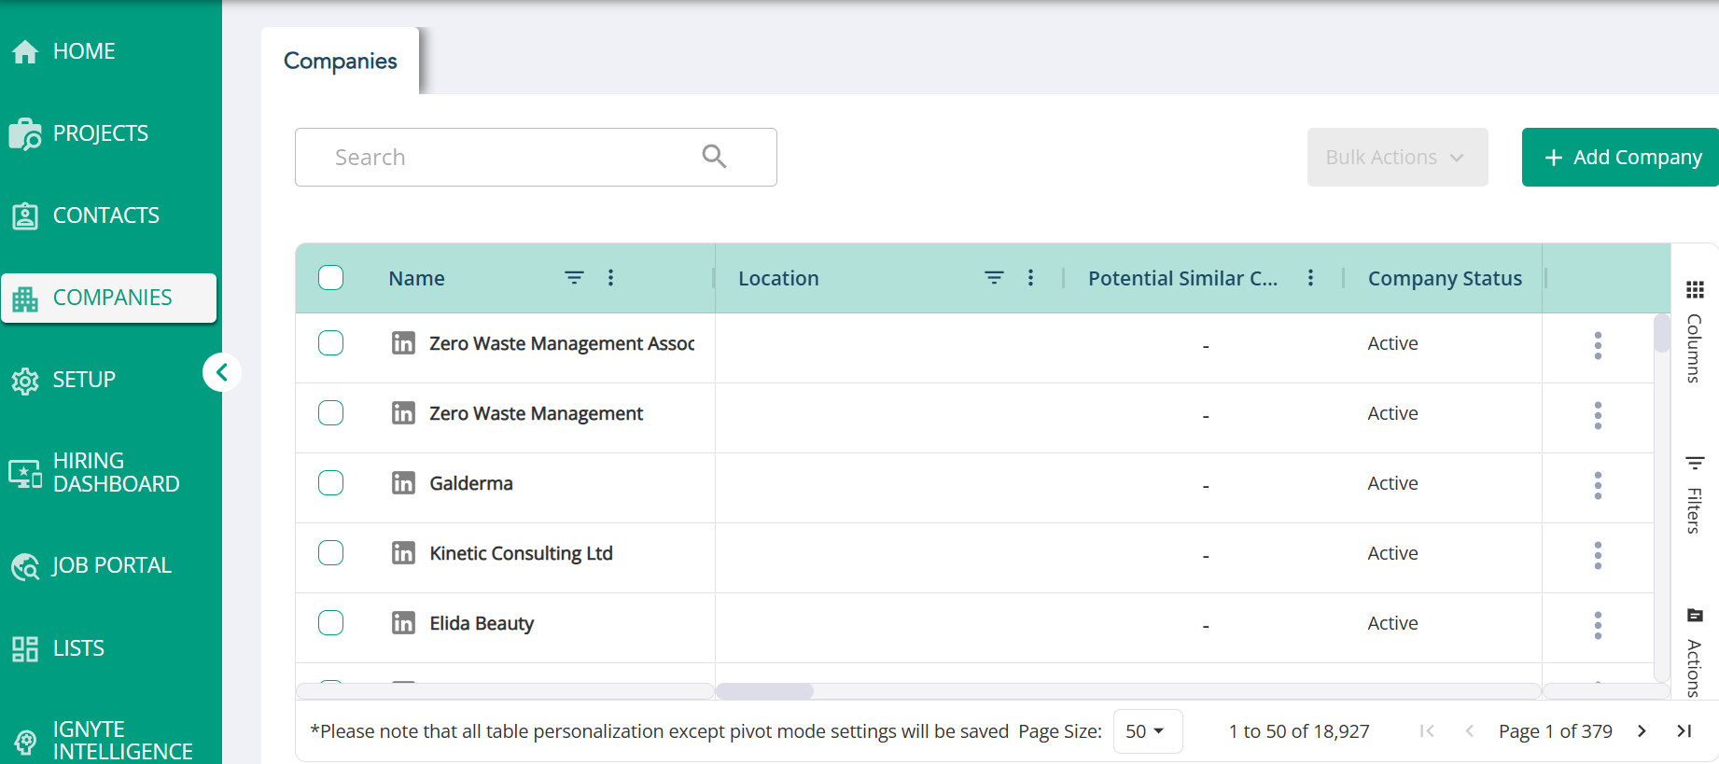
Task: Tick the select-all header checkbox
Action: 330,277
